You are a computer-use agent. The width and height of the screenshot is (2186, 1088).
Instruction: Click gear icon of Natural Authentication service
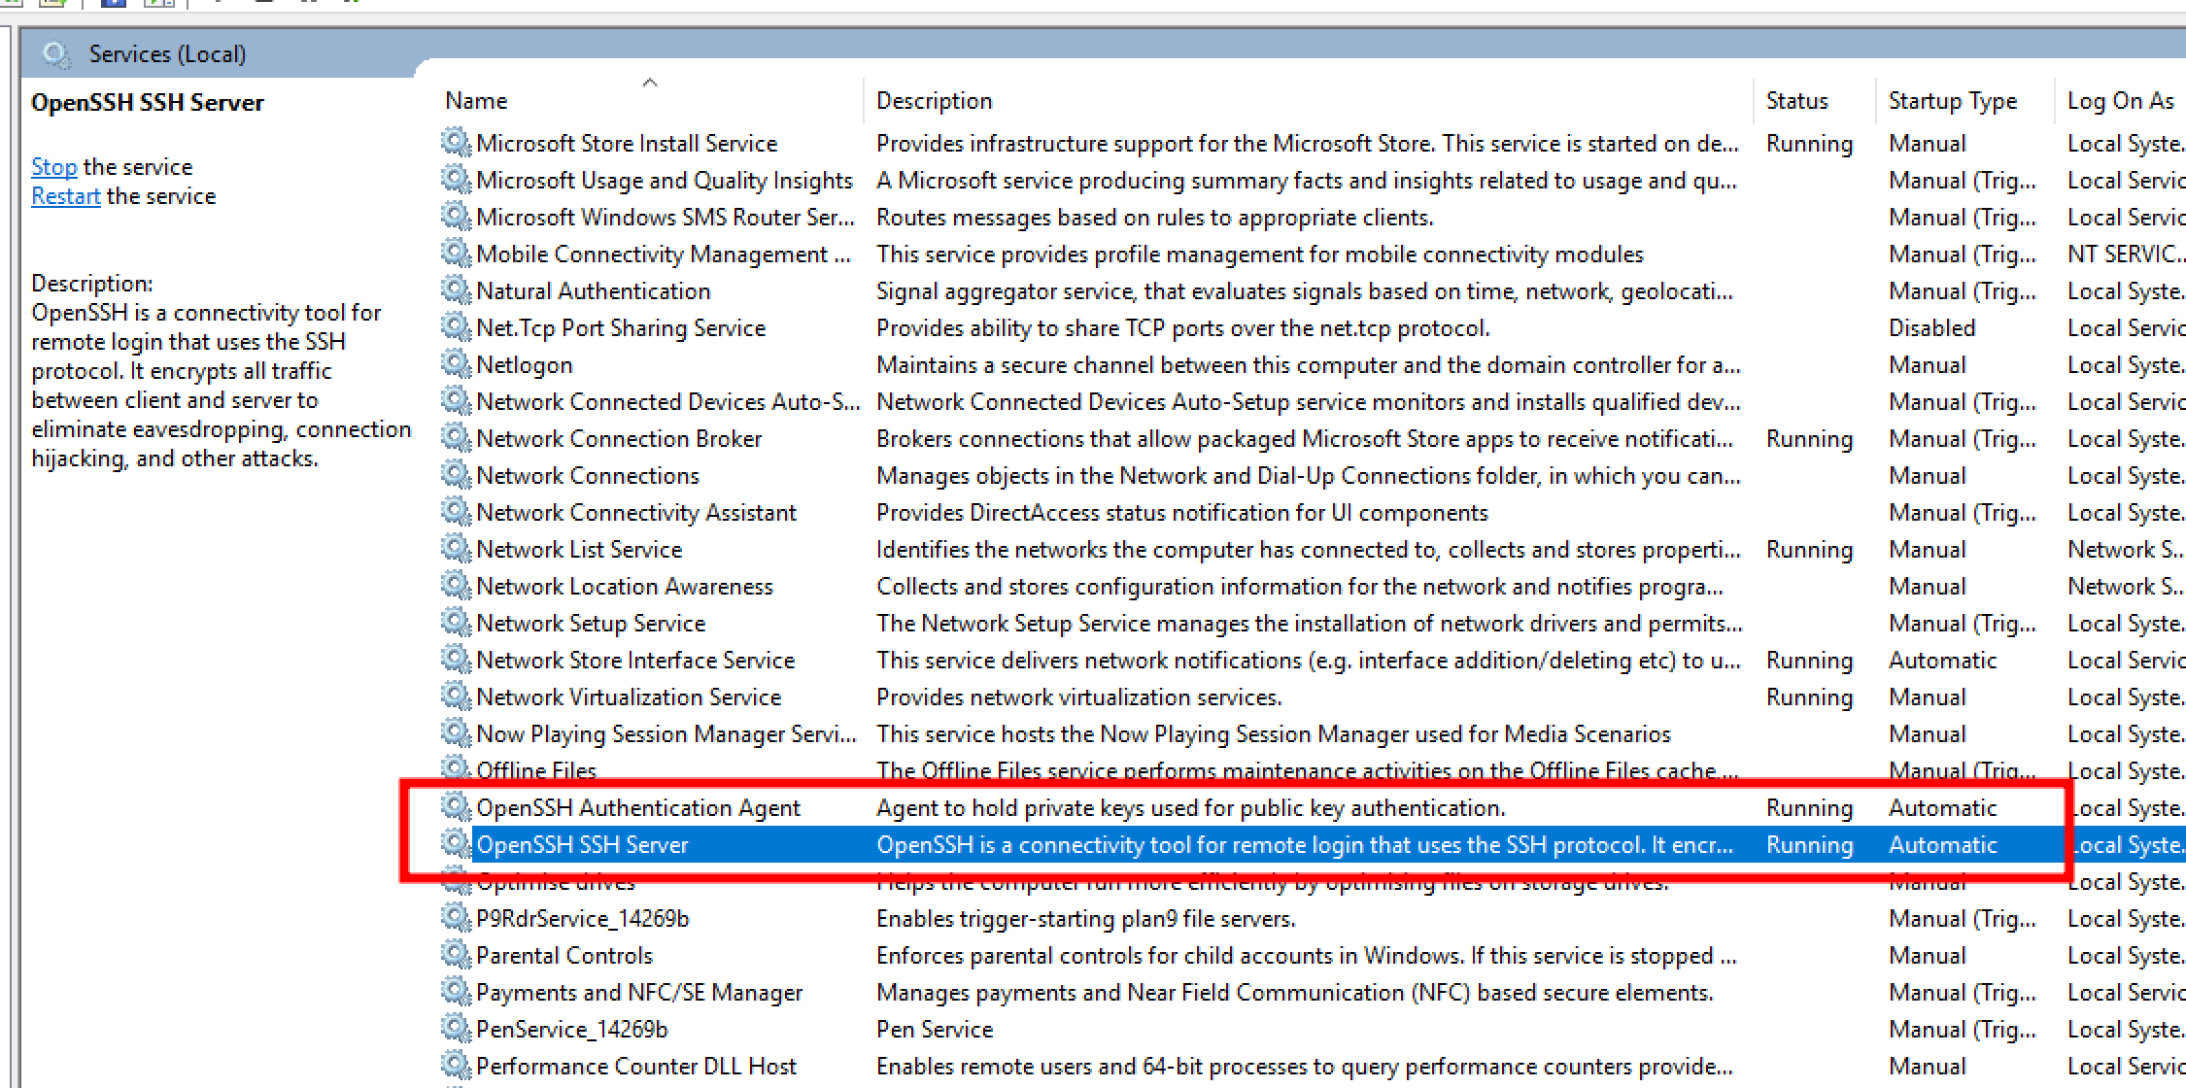tap(455, 289)
